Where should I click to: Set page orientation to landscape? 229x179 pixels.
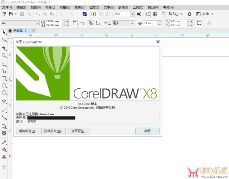[82, 23]
